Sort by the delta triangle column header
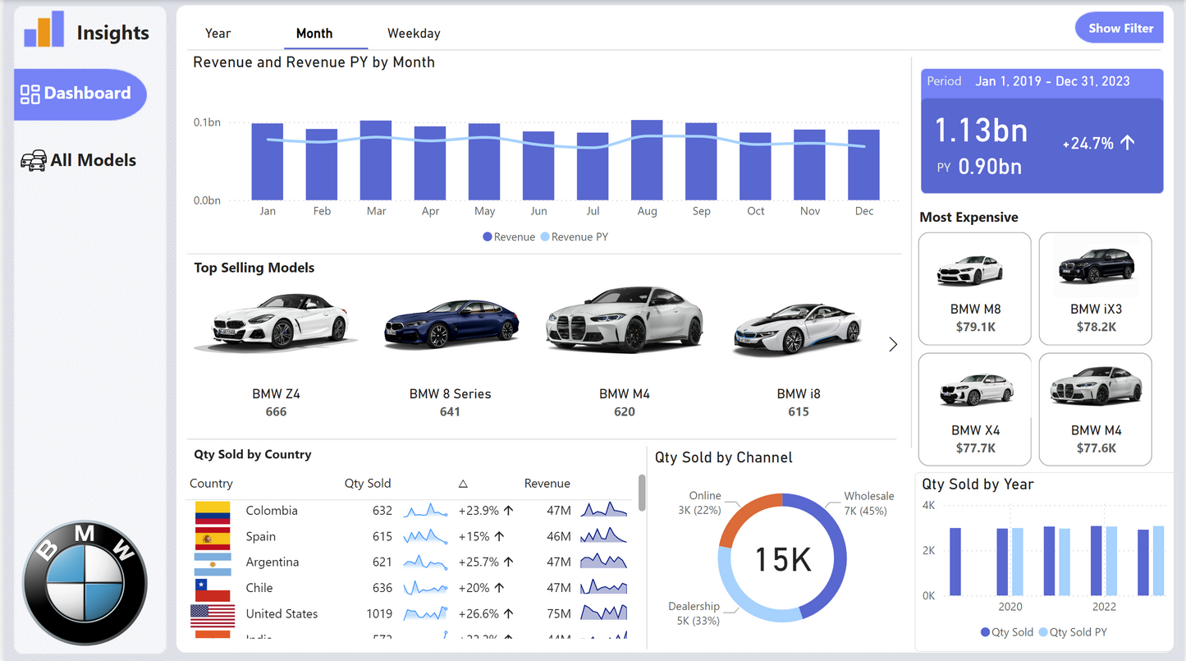This screenshot has width=1186, height=661. pyautogui.click(x=463, y=484)
